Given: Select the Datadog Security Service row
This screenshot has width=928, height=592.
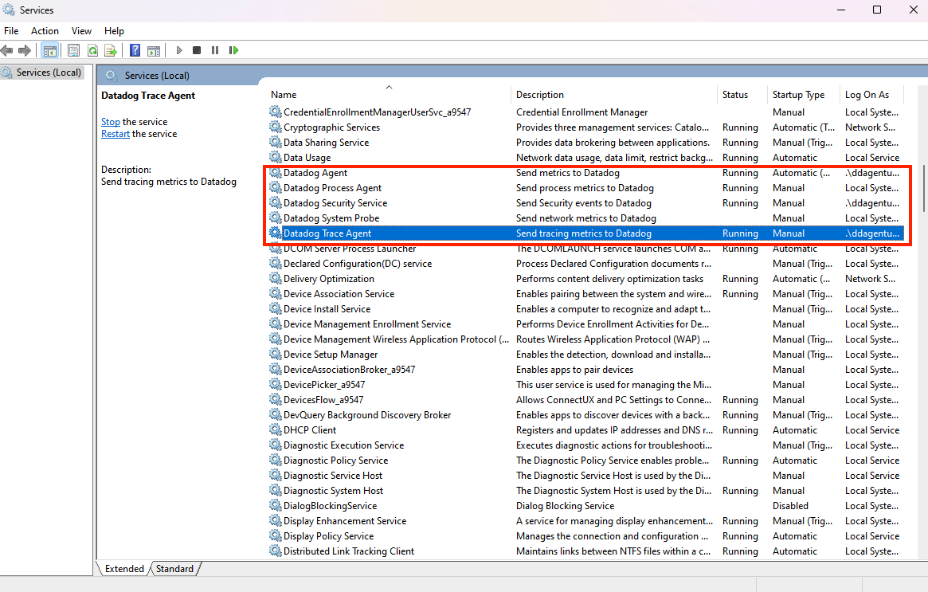Looking at the screenshot, I should pos(586,203).
